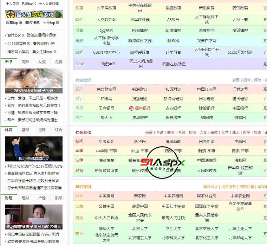This screenshot has height=246, width=267.
Task: Open 眼霜top10 link
Action: tap(14, 22)
